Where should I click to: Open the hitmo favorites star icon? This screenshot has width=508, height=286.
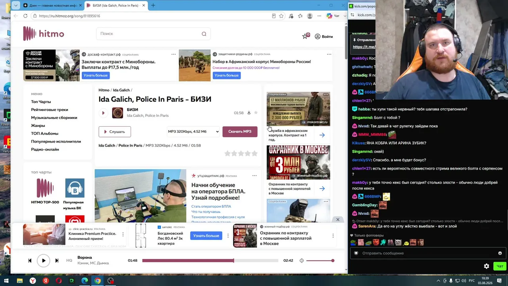click(x=305, y=36)
